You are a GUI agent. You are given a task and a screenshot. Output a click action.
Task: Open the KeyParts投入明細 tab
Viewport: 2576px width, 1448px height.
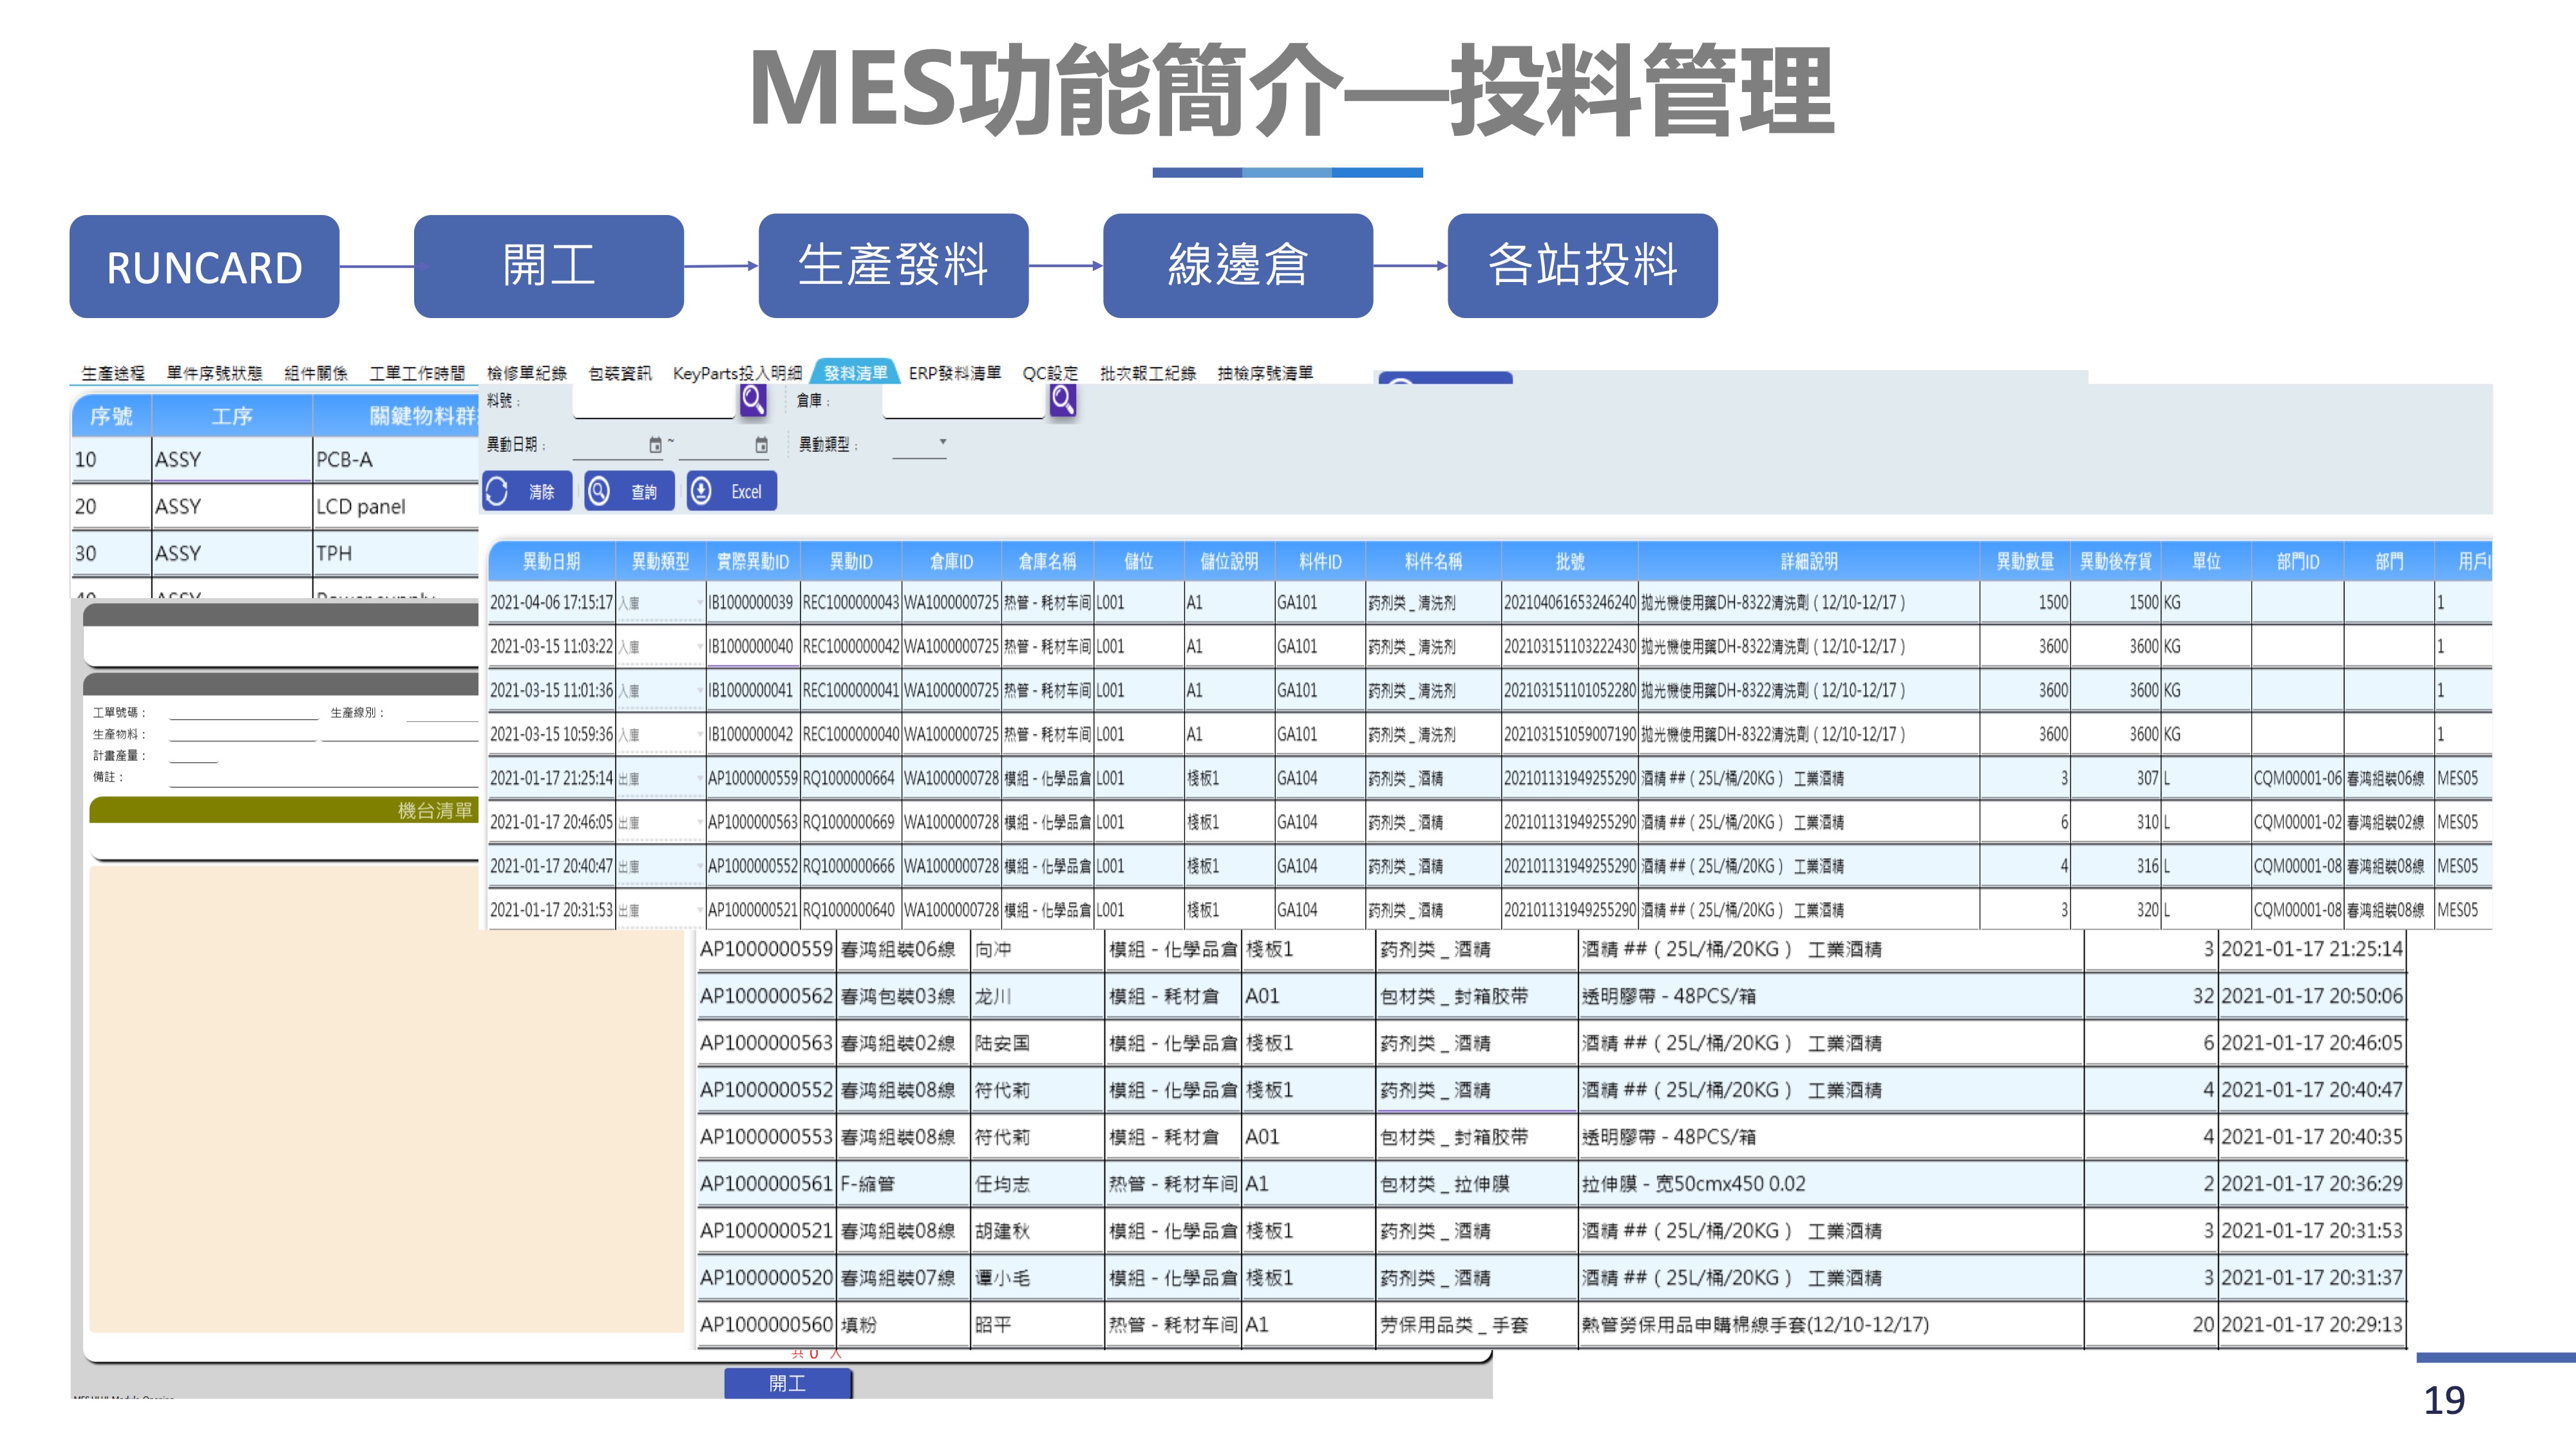point(737,373)
